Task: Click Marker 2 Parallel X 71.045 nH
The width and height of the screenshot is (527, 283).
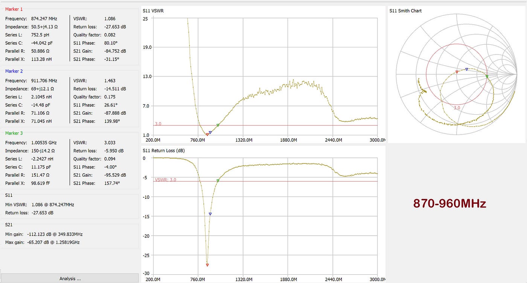Action: 41,121
